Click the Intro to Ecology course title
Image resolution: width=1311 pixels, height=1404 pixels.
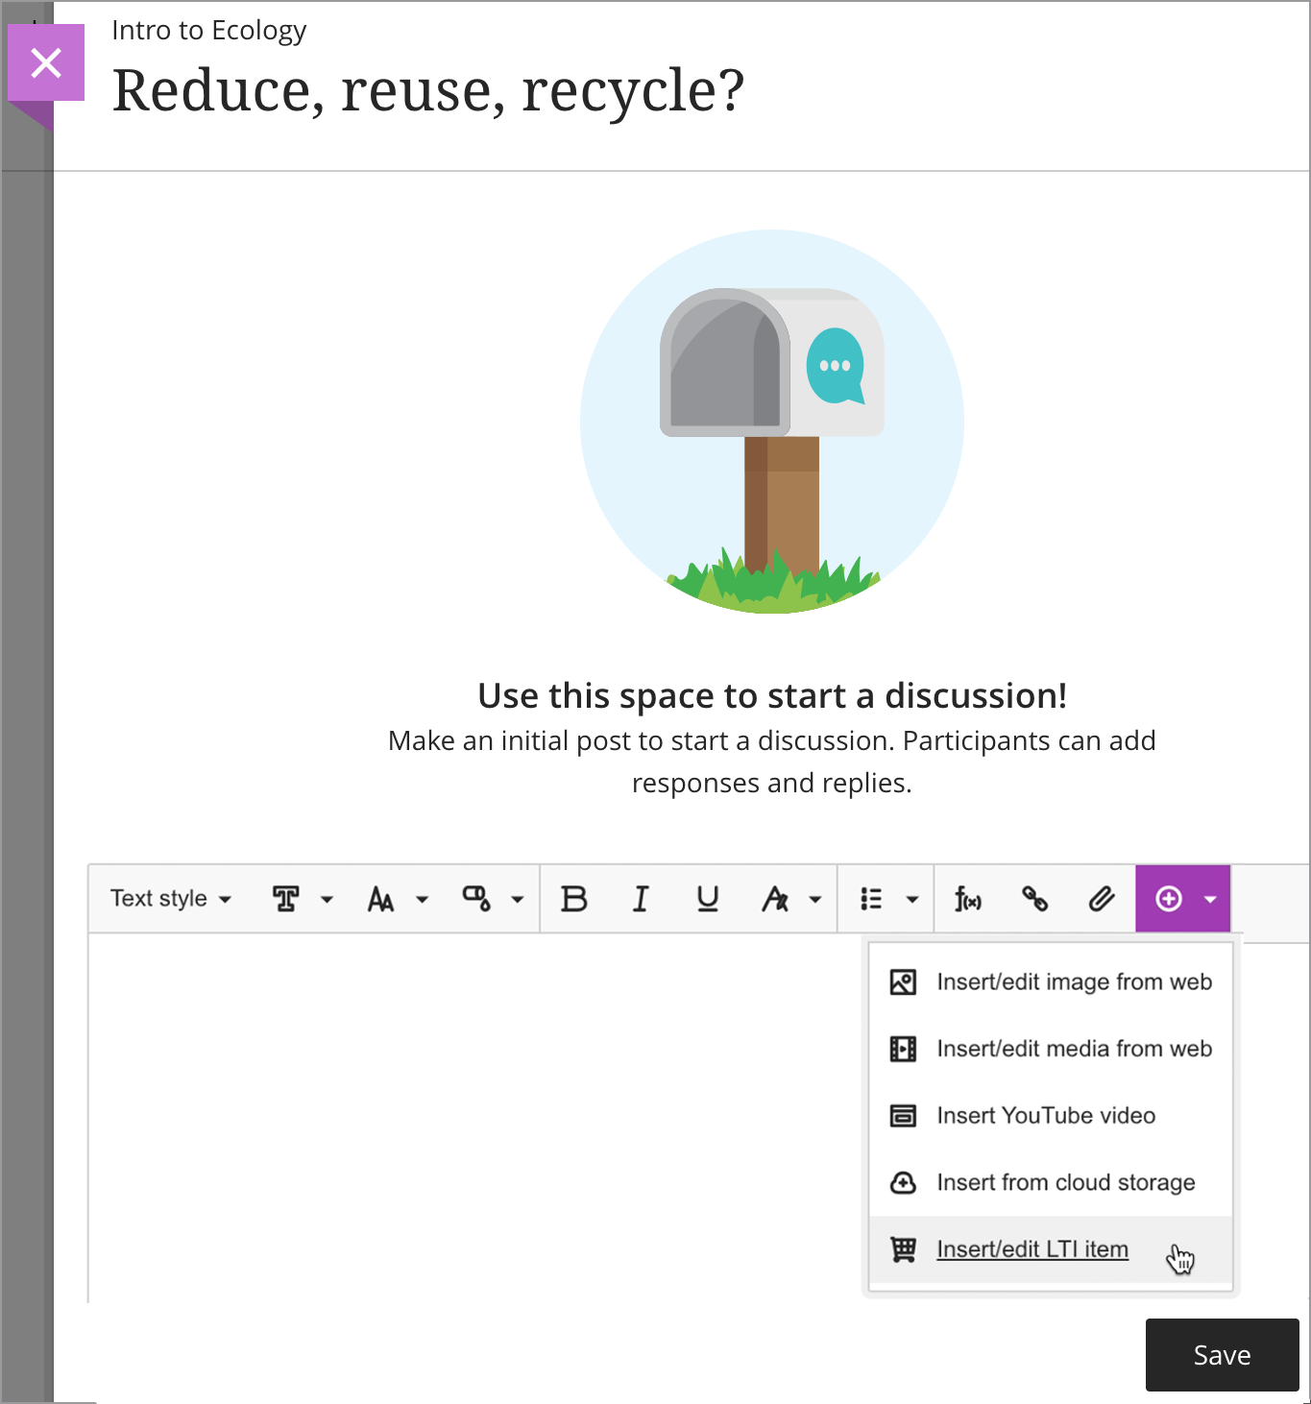tap(208, 31)
